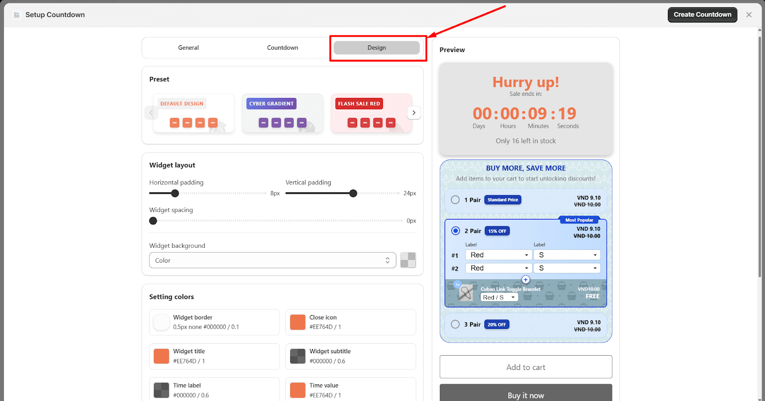Adjust the Horizontal padding slider handle

tap(175, 193)
